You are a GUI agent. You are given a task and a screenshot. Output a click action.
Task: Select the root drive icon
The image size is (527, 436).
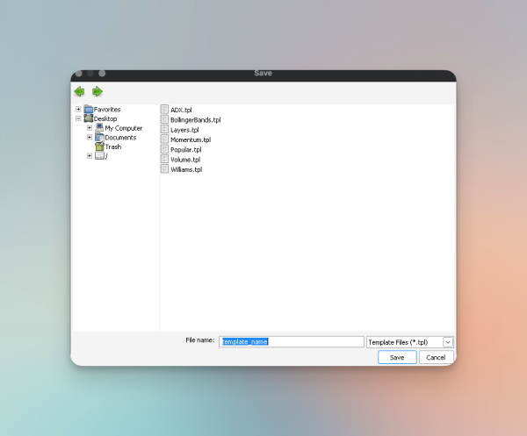(x=99, y=156)
